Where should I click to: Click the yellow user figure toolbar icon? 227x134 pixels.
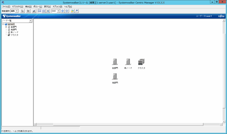[x=73, y=11]
